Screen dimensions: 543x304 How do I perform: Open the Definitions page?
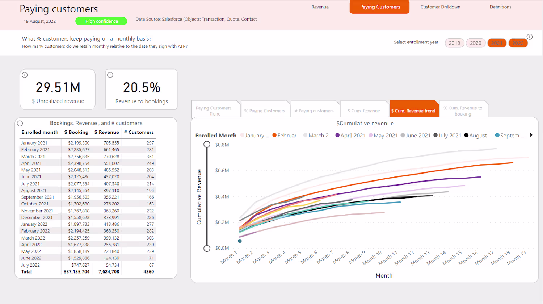tap(500, 7)
